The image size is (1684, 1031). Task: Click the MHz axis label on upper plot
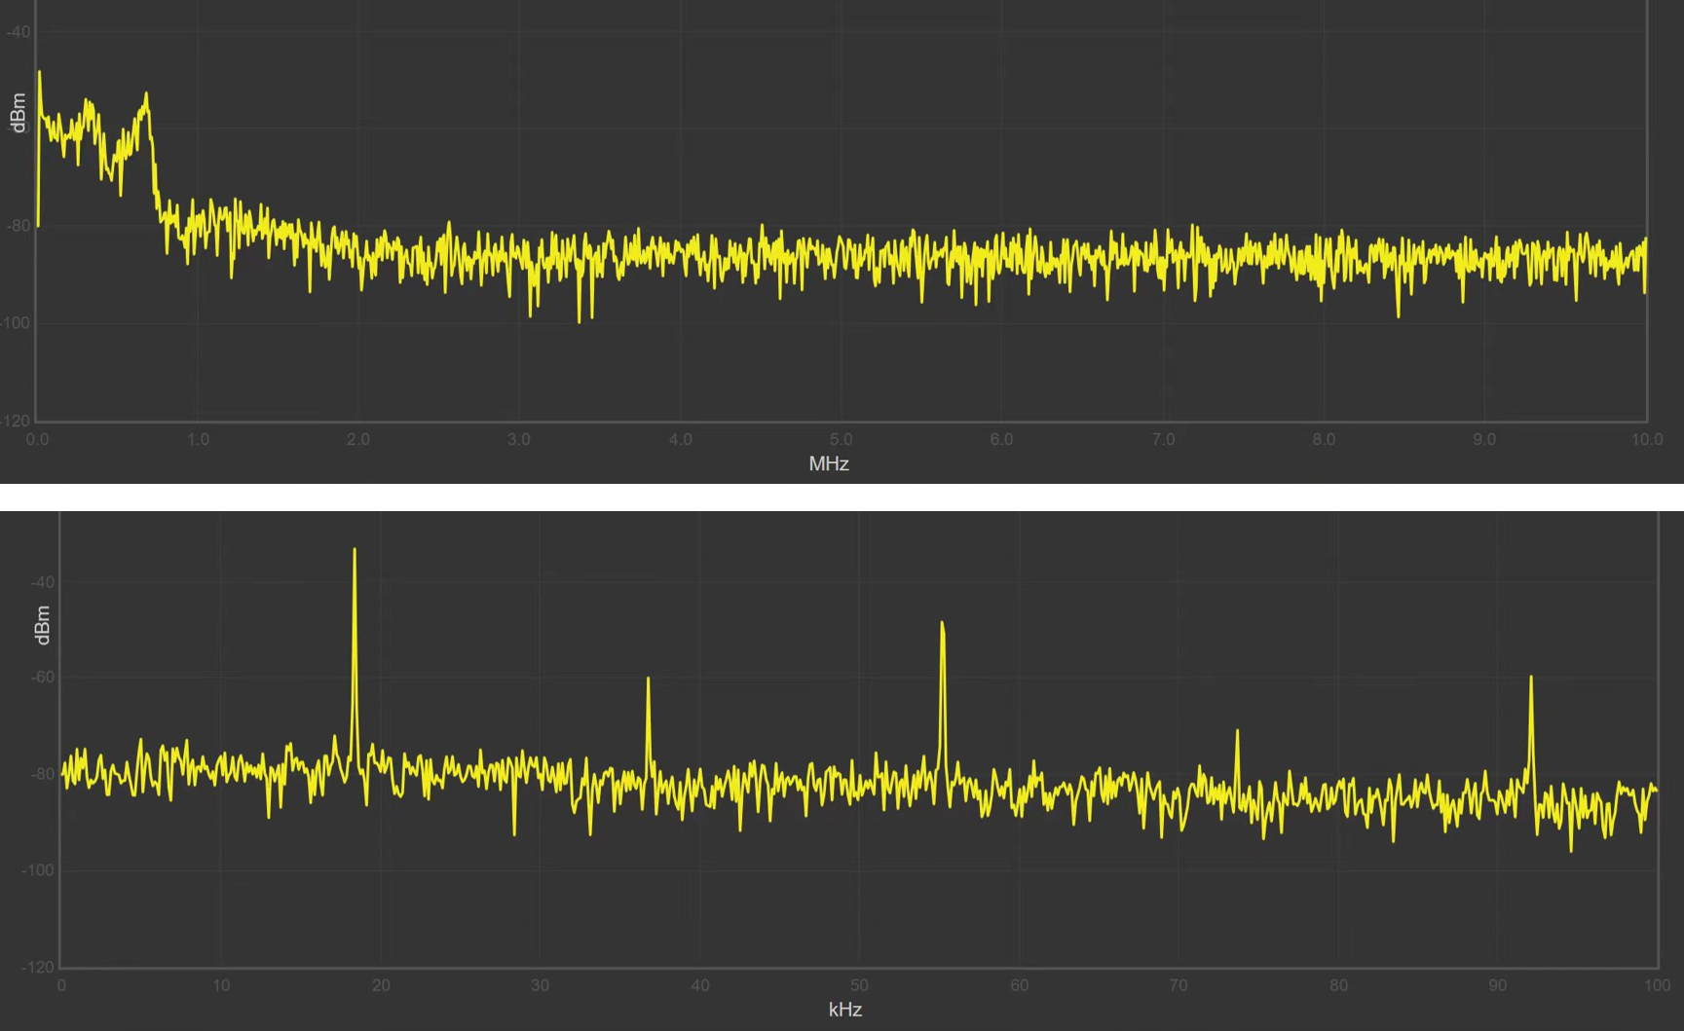click(829, 464)
